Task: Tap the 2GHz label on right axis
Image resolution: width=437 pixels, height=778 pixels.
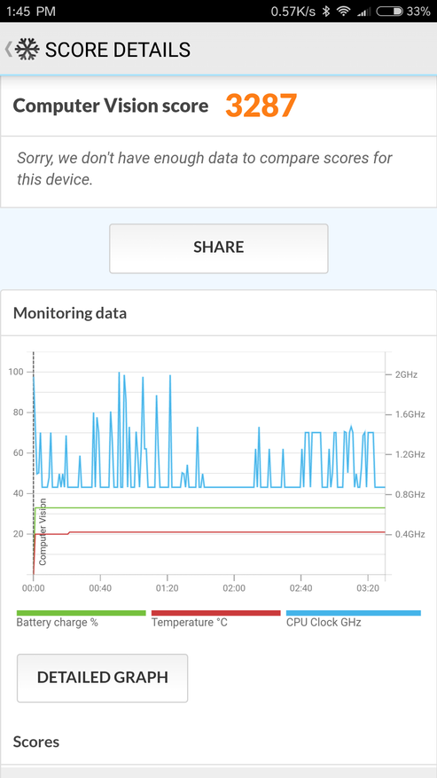Action: 406,374
